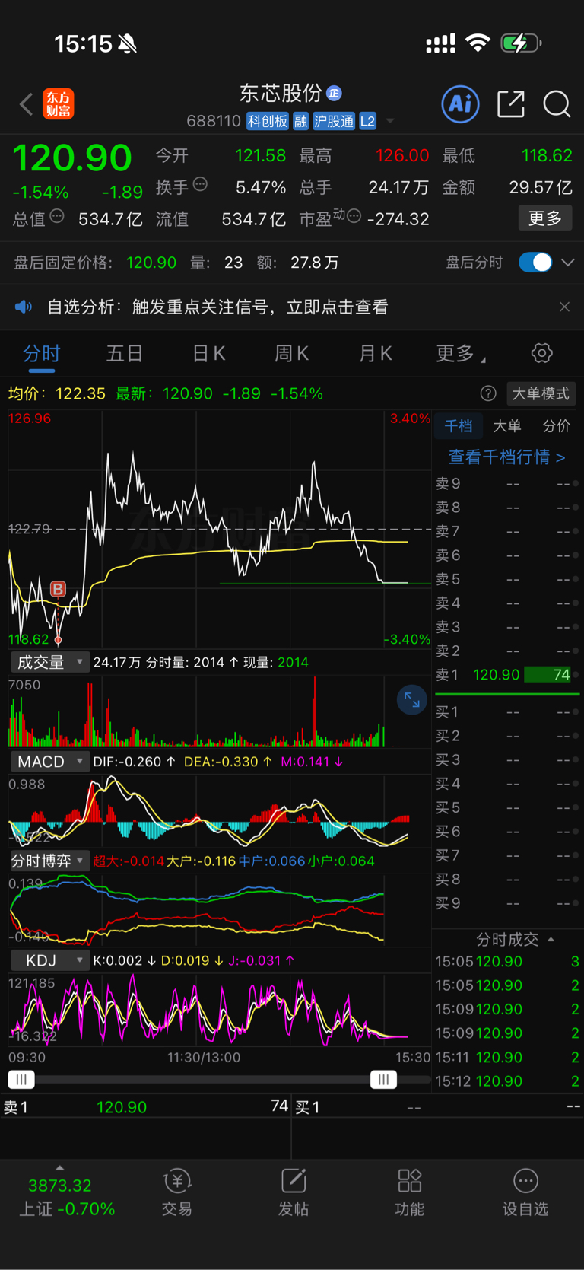This screenshot has width=584, height=1270.
Task: Select the 大单 tab
Action: coord(507,426)
